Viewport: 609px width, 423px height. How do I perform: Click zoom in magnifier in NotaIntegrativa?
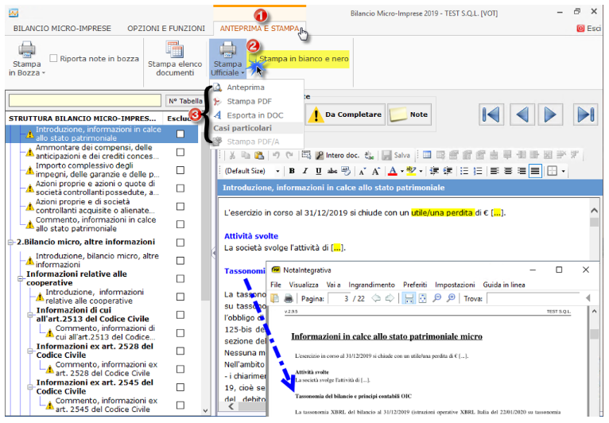450,298
